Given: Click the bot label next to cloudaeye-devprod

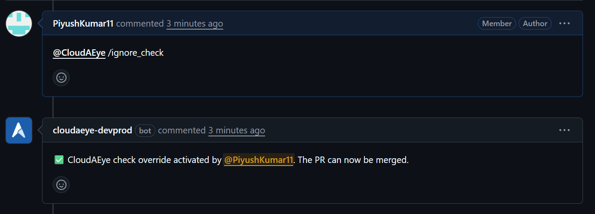Looking at the screenshot, I should point(145,130).
